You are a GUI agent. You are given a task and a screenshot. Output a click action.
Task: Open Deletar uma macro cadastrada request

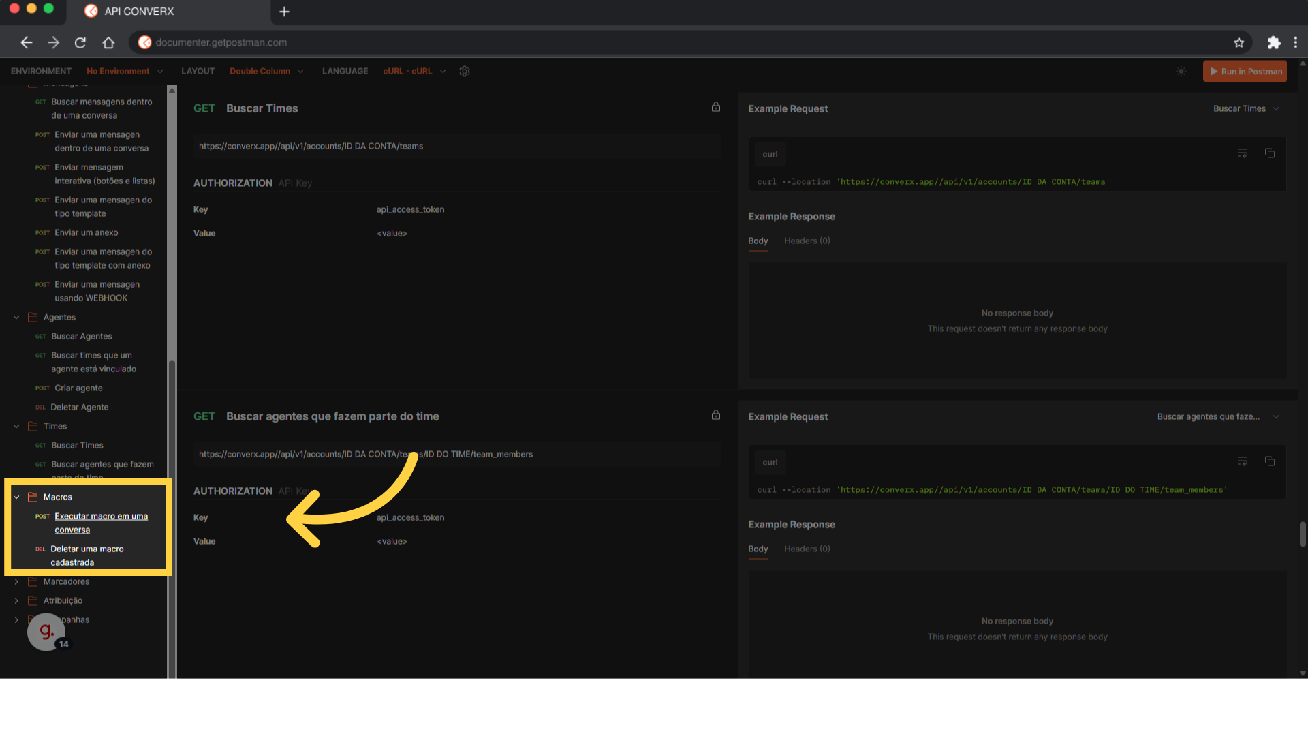[87, 555]
